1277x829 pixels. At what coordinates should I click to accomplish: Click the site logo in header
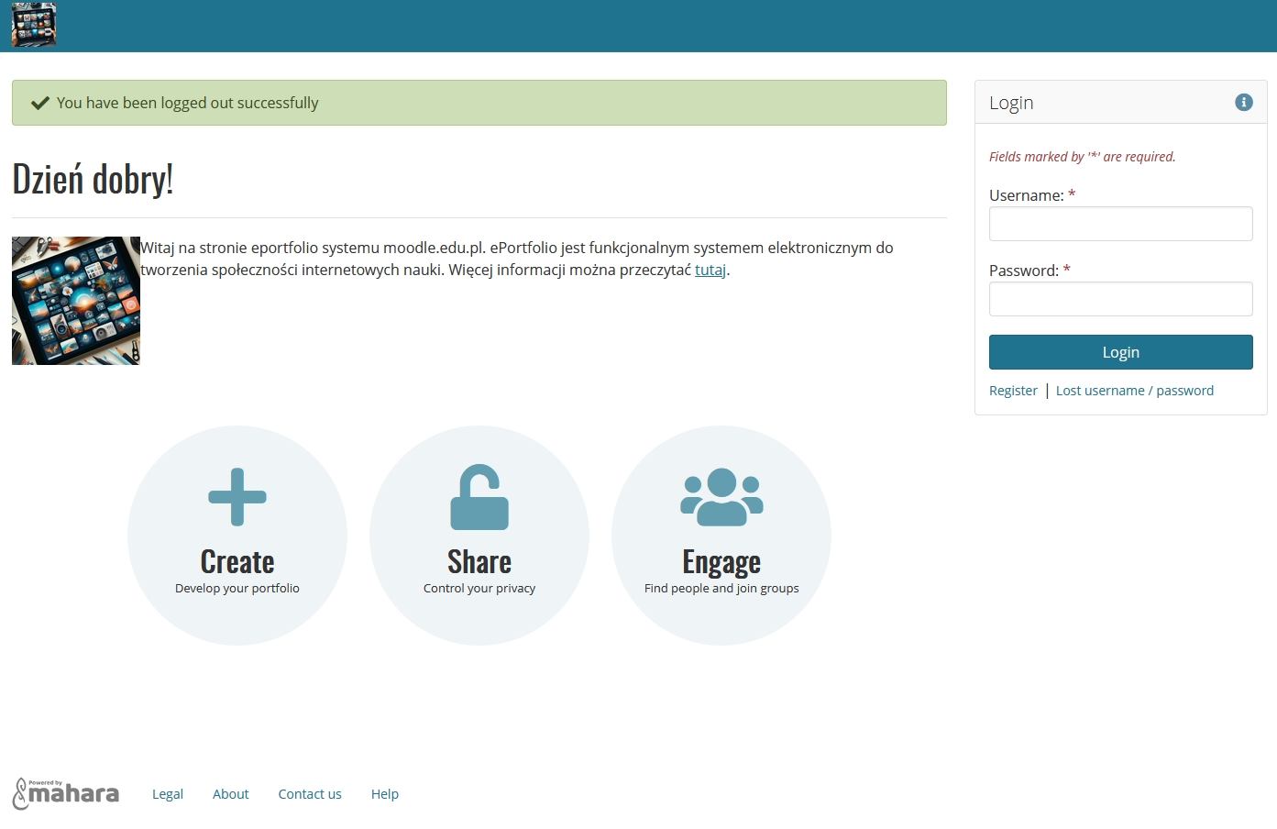tap(34, 25)
